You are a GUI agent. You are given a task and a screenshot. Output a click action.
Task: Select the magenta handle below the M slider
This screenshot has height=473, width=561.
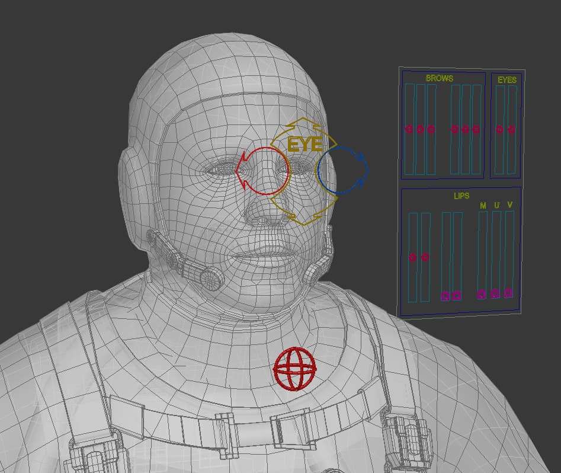point(482,293)
